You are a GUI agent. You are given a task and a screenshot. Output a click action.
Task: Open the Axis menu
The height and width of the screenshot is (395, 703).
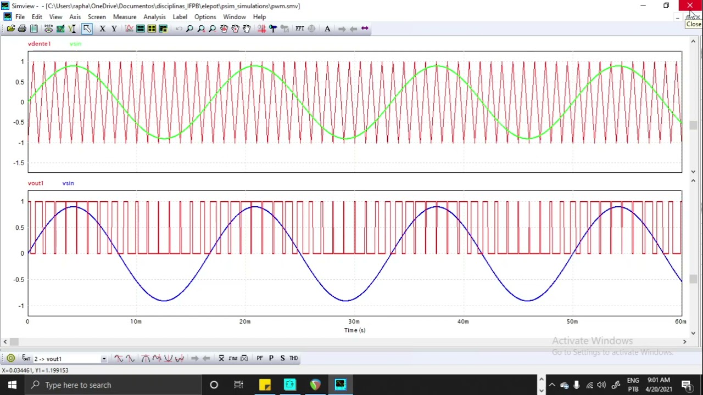tap(75, 16)
